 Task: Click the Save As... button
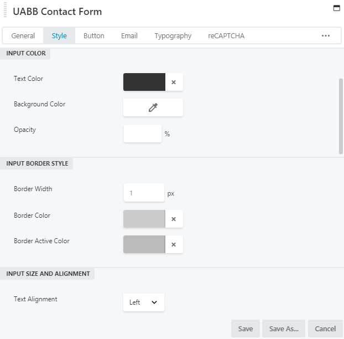284,328
